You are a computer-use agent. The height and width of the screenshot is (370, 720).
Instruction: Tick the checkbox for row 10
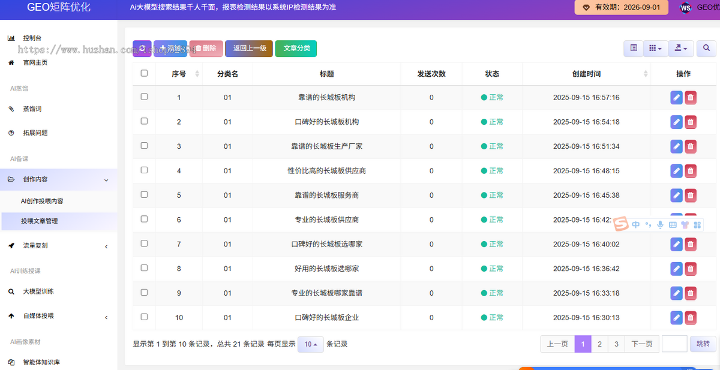point(144,317)
